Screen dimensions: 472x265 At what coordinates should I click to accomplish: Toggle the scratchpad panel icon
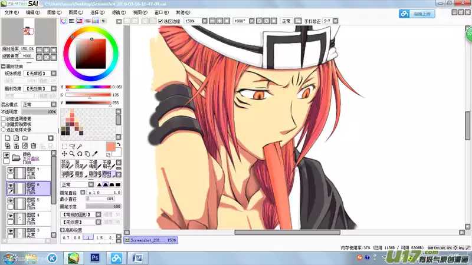pyautogui.click(x=104, y=21)
